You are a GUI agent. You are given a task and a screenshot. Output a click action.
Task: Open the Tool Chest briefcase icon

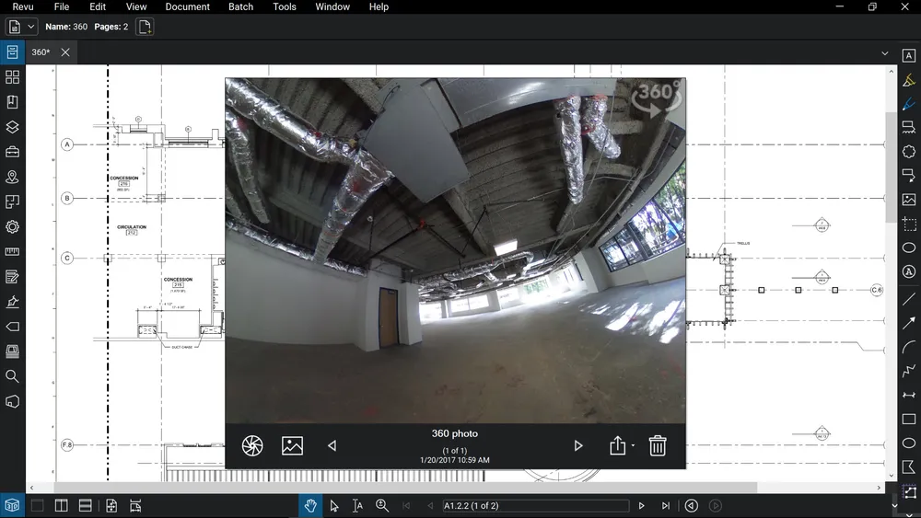(12, 152)
